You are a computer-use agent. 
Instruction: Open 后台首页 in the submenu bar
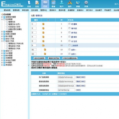(x=99, y=10)
